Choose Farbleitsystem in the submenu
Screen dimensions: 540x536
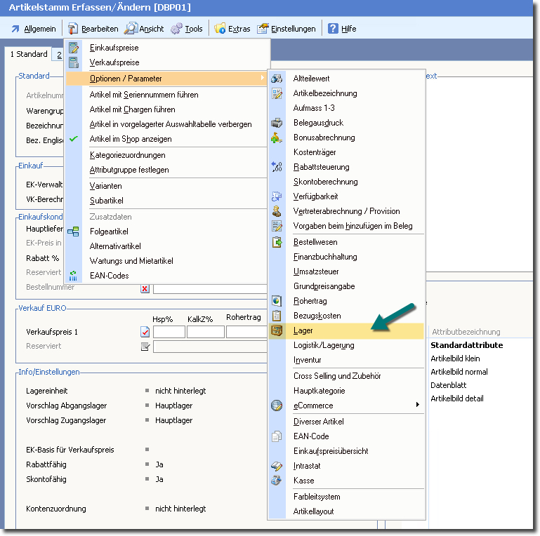click(317, 497)
